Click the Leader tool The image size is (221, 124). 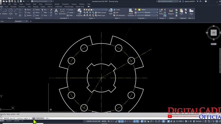pos(70,12)
